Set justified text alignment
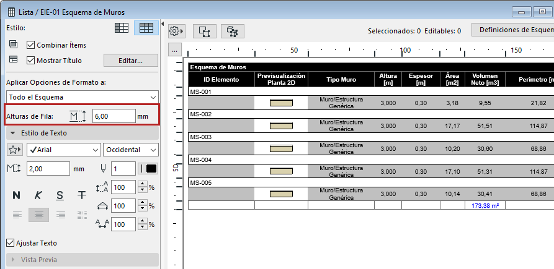Image resolution: width=554 pixels, height=269 pixels. [x=83, y=215]
